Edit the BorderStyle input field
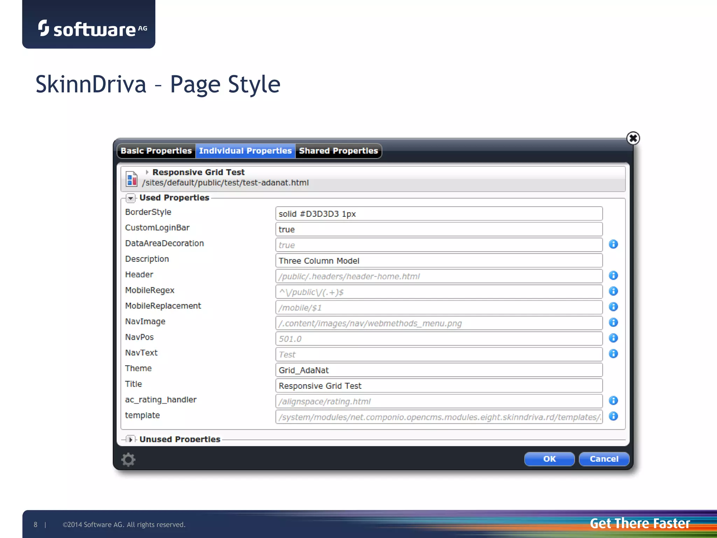This screenshot has height=538, width=717. [x=439, y=214]
